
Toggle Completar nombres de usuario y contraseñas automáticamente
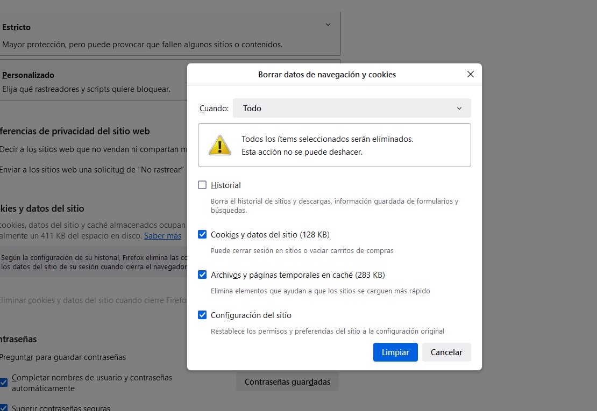[x=4, y=381]
